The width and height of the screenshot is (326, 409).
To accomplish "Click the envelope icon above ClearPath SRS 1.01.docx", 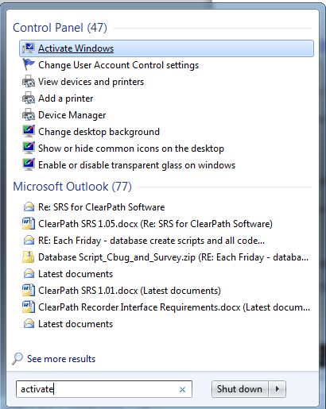I will 29,273.
